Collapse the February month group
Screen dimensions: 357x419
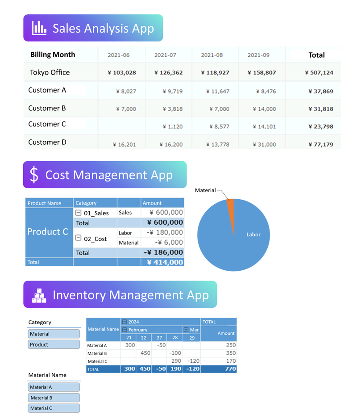125,330
